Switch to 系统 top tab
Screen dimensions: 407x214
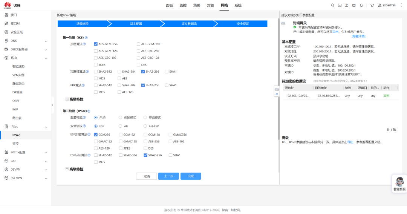[x=238, y=5]
